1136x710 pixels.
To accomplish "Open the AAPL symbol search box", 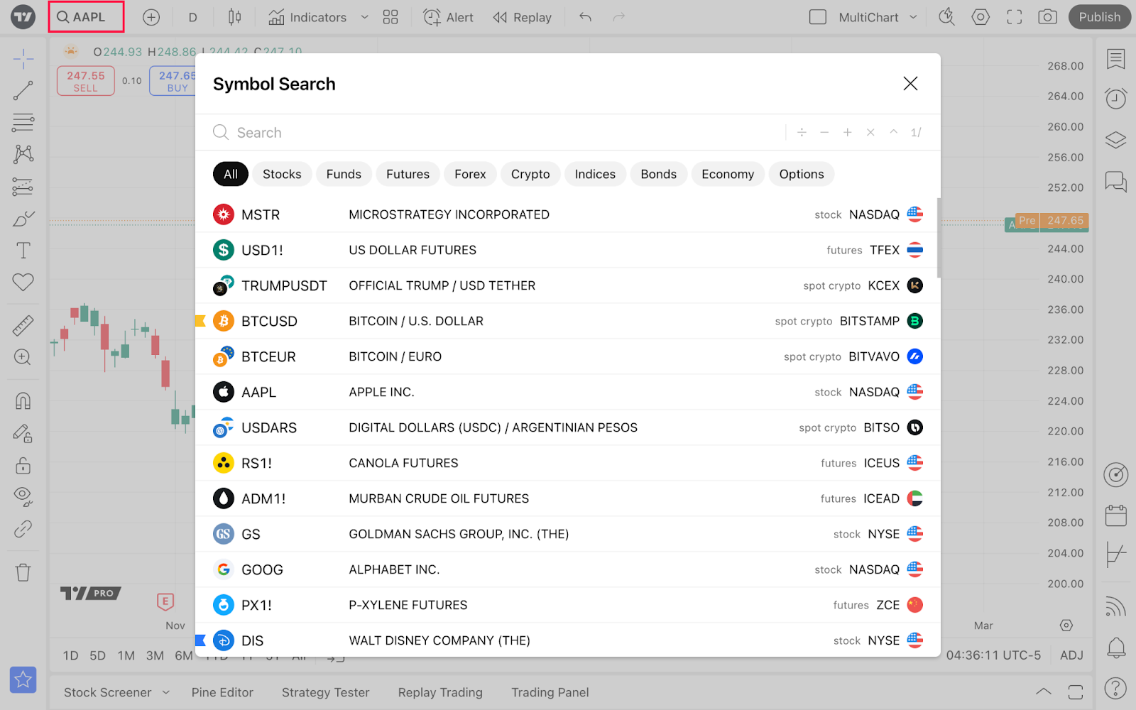I will click(86, 17).
